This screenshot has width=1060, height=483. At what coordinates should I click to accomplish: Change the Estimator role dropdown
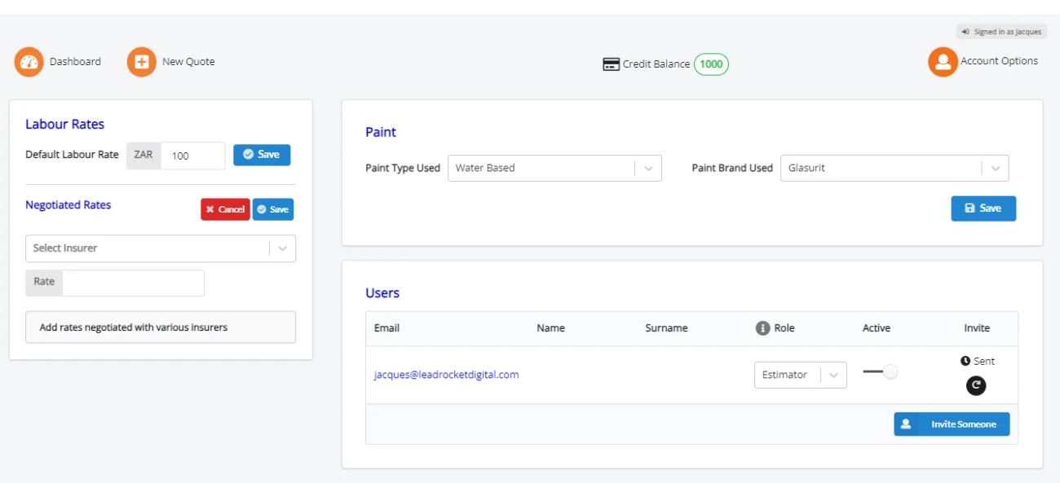[801, 375]
